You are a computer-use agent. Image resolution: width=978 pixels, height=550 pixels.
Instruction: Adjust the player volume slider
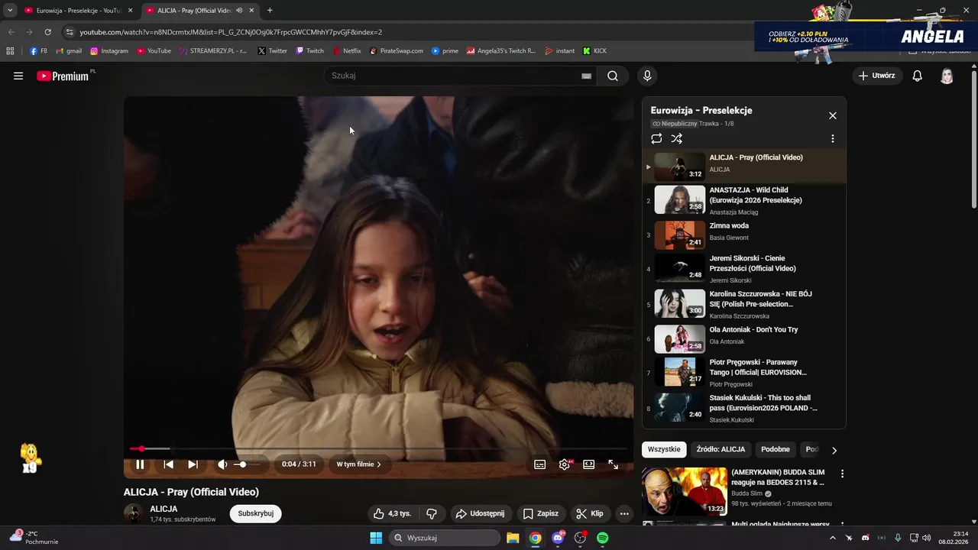(x=246, y=464)
